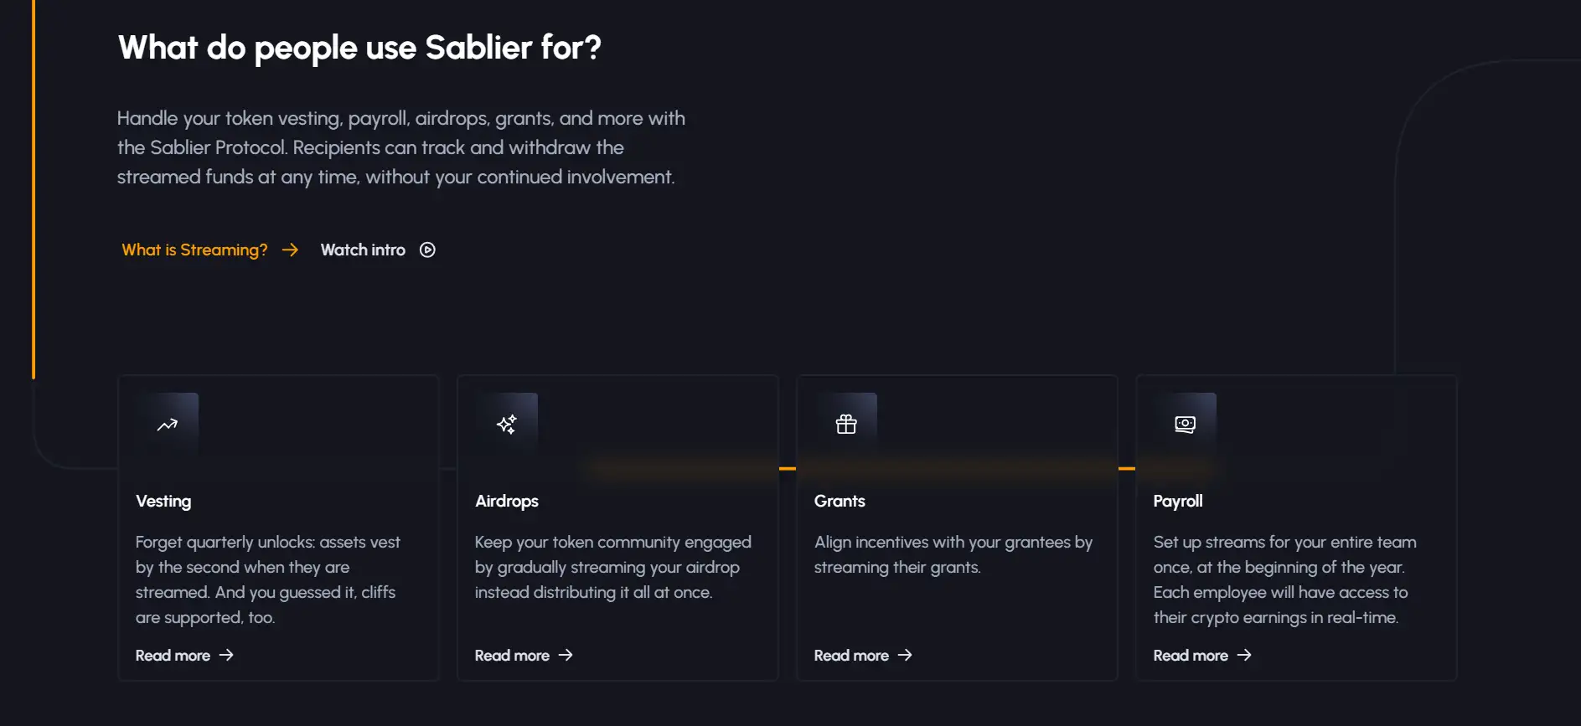
Task: Click the Payroll banknote icon
Action: pos(1185,425)
